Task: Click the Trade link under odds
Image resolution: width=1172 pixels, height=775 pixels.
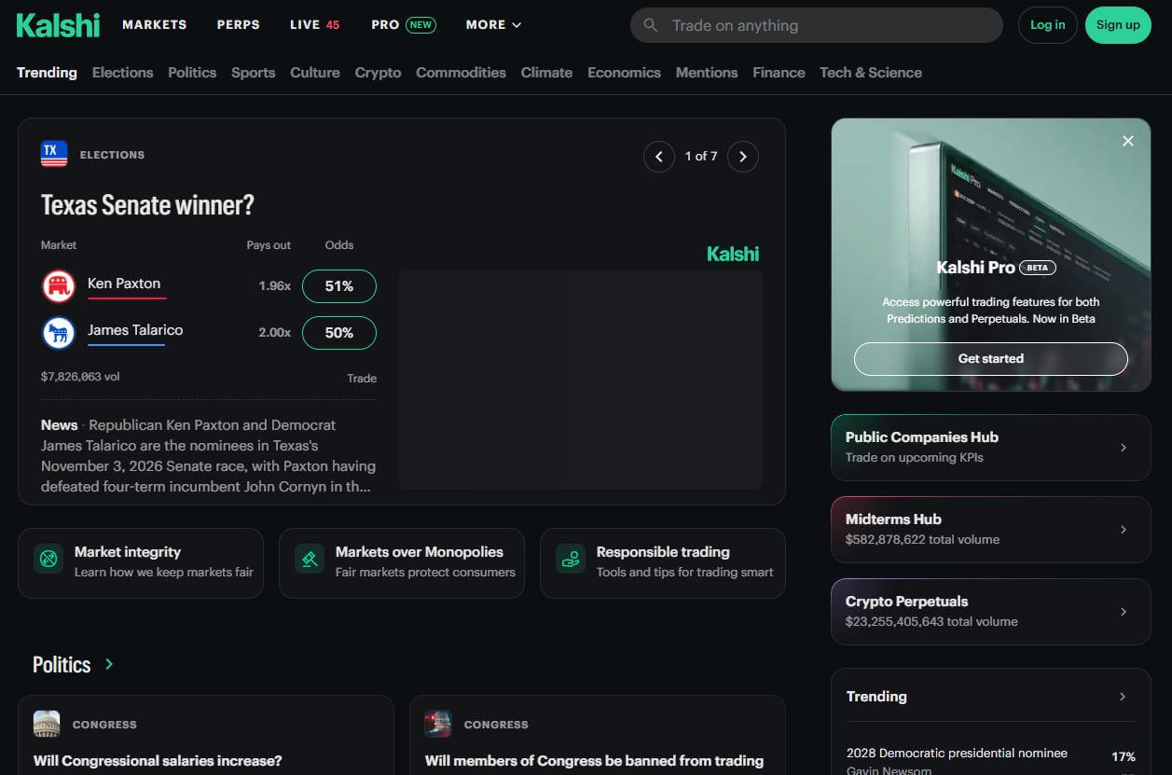Action: (362, 378)
